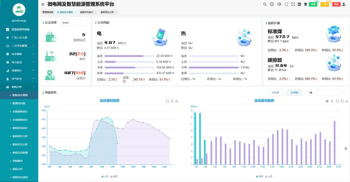Image resolution: width=350 pixels, height=182 pixels.
Task: Expand the 电力监控 menu
Action: pos(19,62)
